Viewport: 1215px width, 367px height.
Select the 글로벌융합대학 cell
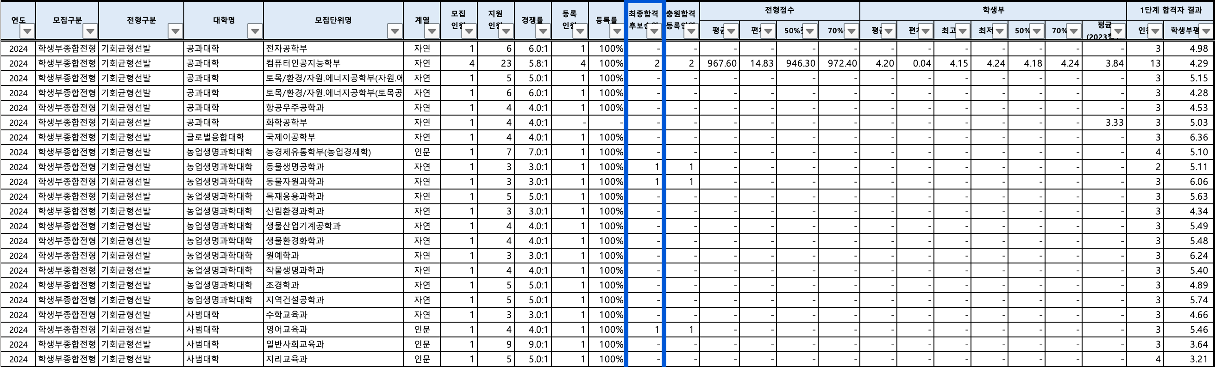[224, 137]
